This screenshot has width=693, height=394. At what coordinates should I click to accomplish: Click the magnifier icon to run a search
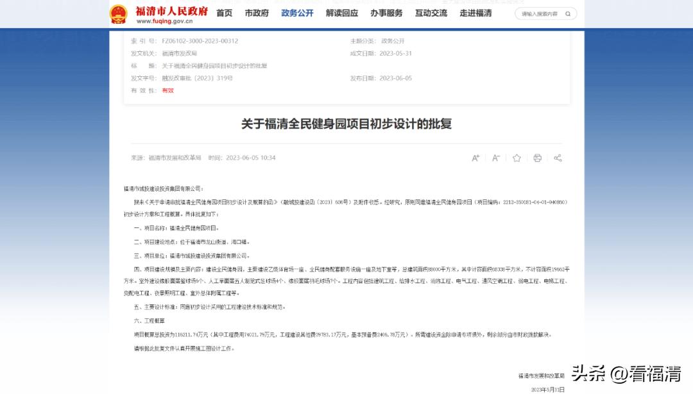(567, 13)
